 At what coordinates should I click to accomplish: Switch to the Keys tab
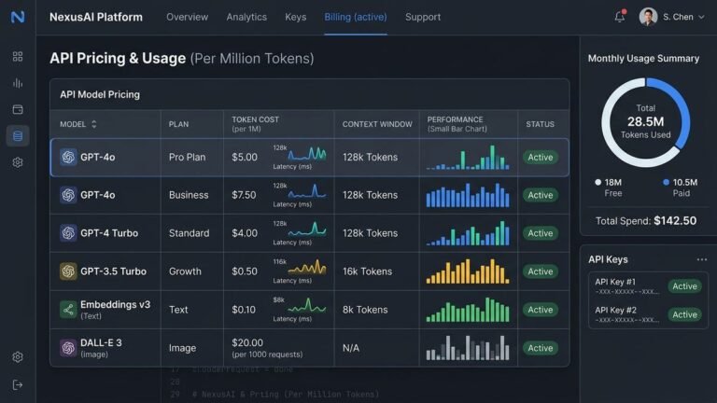[295, 17]
